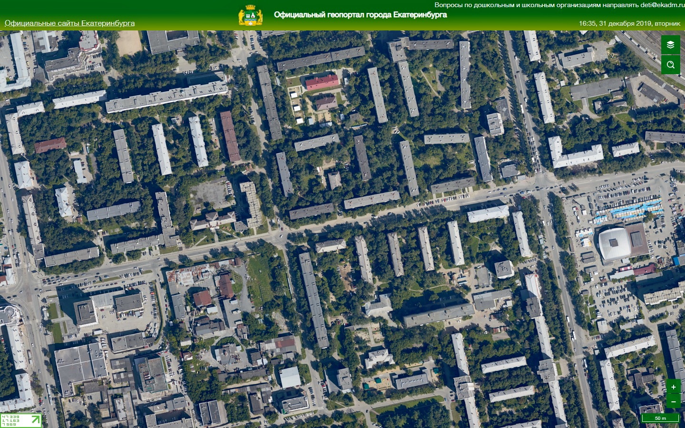Click the preschool questions email notice
Screen dimensions: 685x428
click(x=559, y=5)
